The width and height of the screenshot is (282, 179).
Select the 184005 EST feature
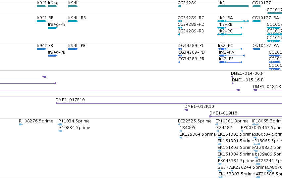click(x=181, y=131)
